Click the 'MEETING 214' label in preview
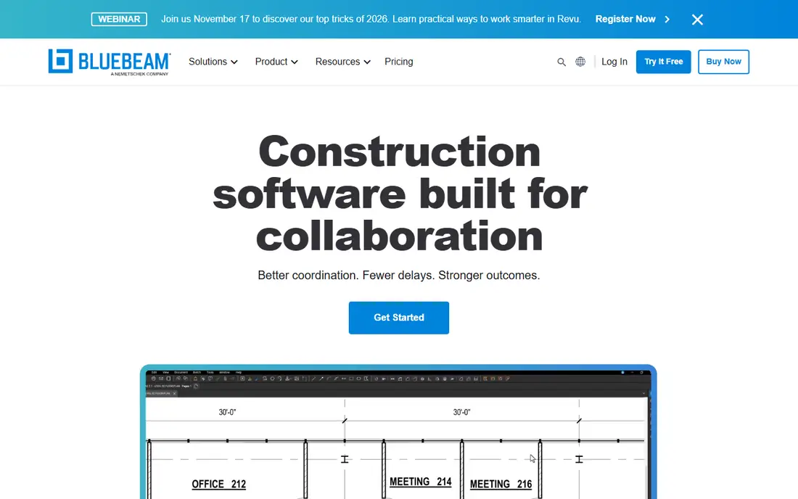Screen dimensions: 798x499 click(x=420, y=482)
